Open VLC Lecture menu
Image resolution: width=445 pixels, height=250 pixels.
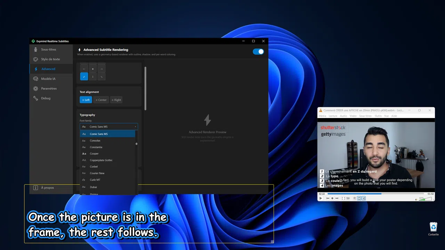333,116
